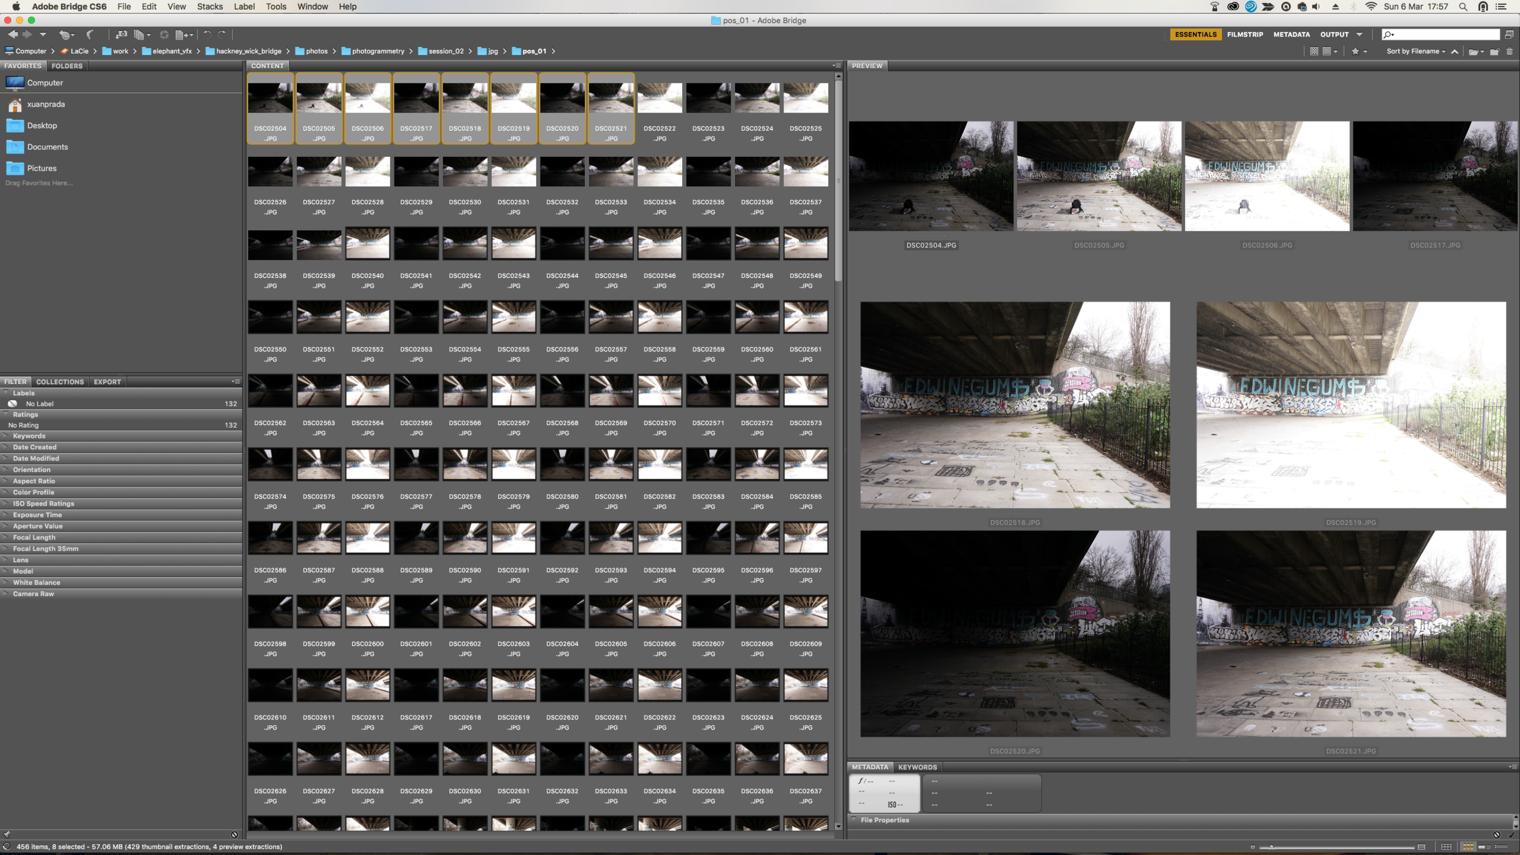The height and width of the screenshot is (855, 1520).
Task: Open Filter items by rating star menu
Action: [1359, 52]
